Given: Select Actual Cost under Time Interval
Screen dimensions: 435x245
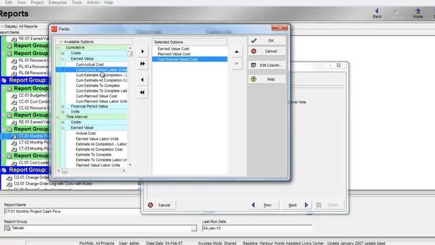Looking at the screenshot, I should point(86,133).
